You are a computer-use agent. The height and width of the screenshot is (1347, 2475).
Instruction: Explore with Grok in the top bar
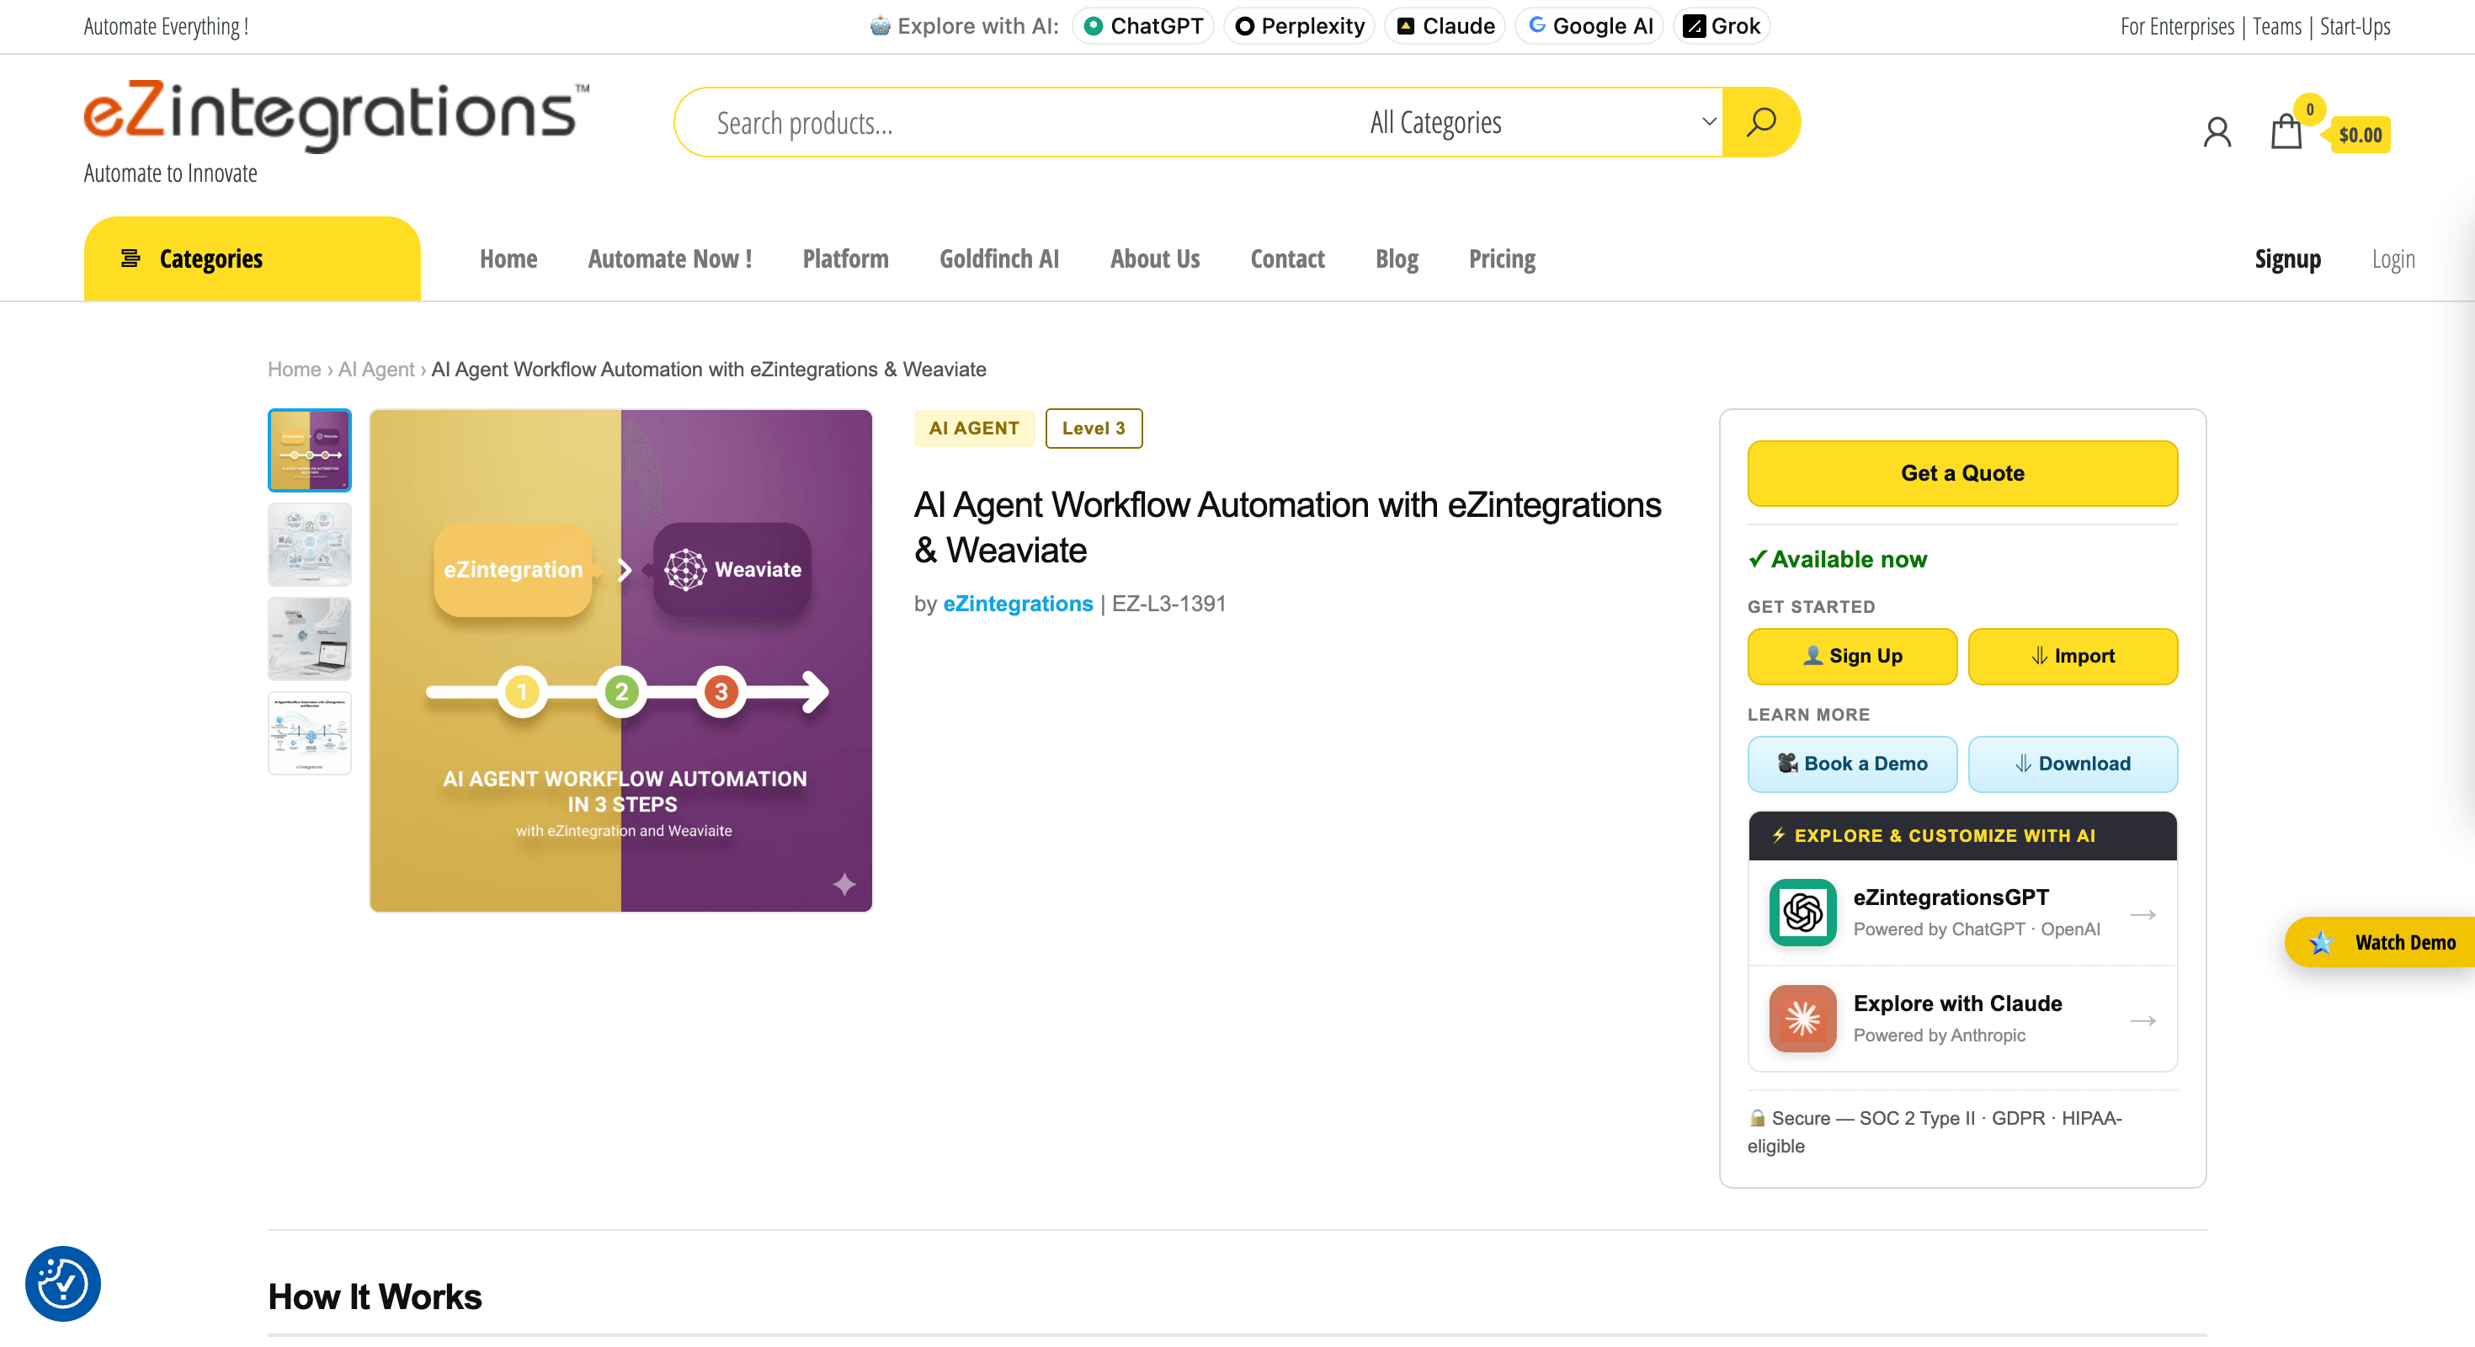coord(1721,26)
